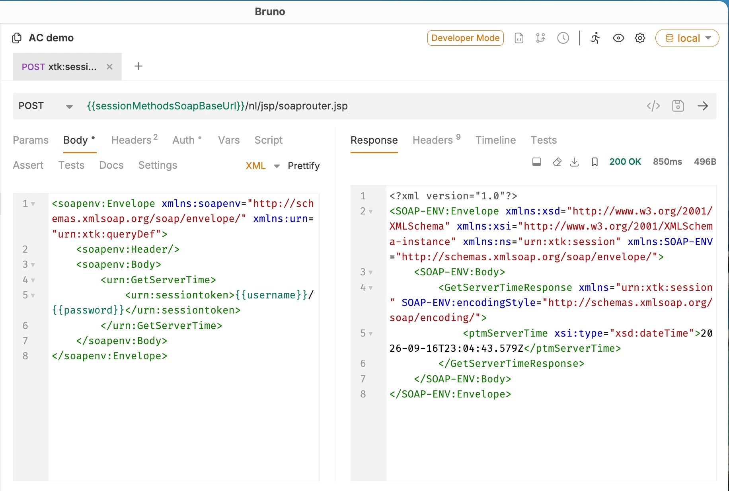Open the Docs tab
The width and height of the screenshot is (729, 491).
111,165
